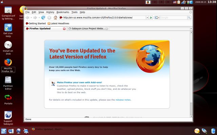Open the History menu
This screenshot has height=135, width=217.
point(50,12)
